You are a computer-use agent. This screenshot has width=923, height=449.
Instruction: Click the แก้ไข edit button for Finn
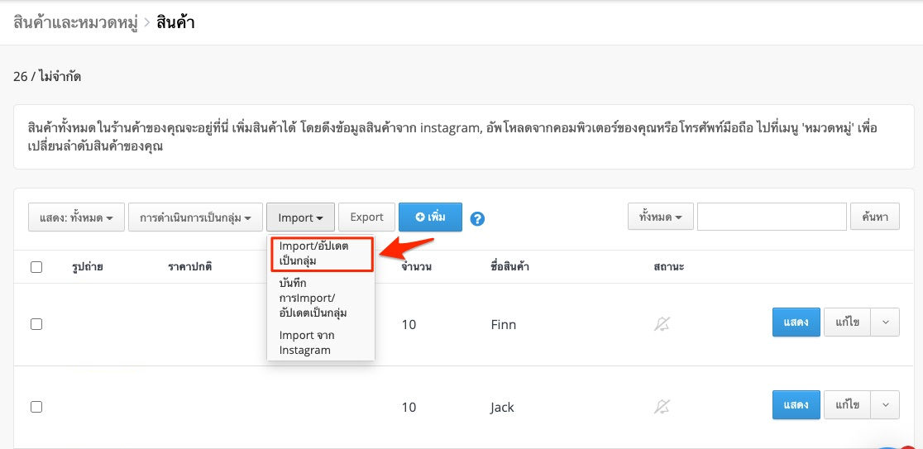click(x=847, y=322)
